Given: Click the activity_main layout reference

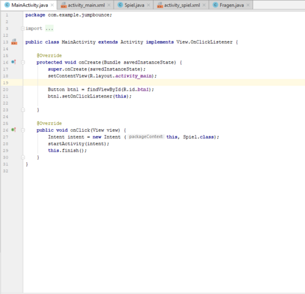Looking at the screenshot, I should (133, 76).
